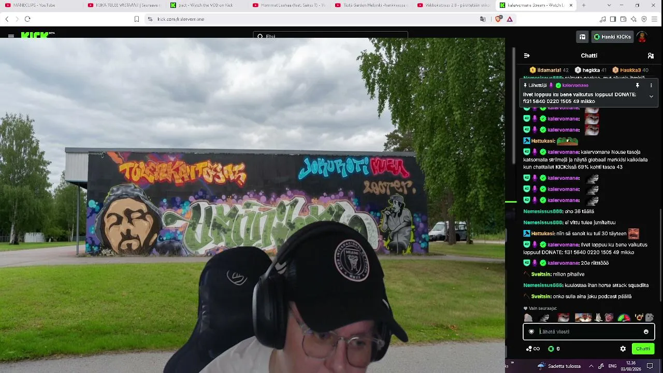Click Hattukasi in the 30 täyteen message

[x=543, y=234]
